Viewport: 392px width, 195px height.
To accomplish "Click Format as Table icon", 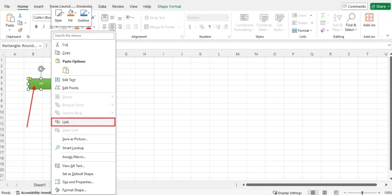I will click(264, 18).
